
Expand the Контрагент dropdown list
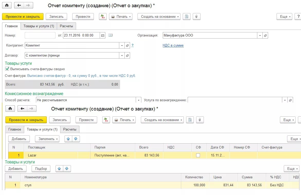point(122,45)
